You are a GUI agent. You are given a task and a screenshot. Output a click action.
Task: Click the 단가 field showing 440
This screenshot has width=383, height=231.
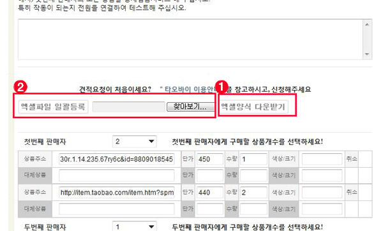(x=210, y=193)
